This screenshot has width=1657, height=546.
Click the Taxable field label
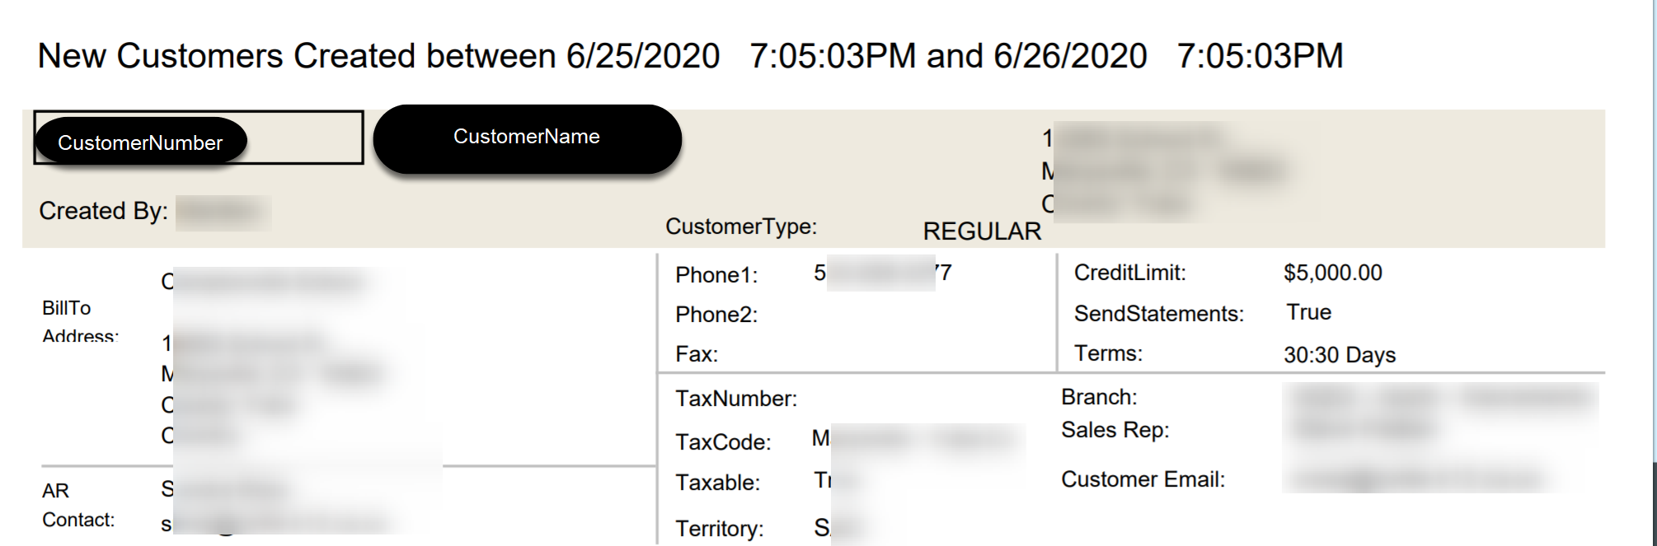tap(718, 483)
